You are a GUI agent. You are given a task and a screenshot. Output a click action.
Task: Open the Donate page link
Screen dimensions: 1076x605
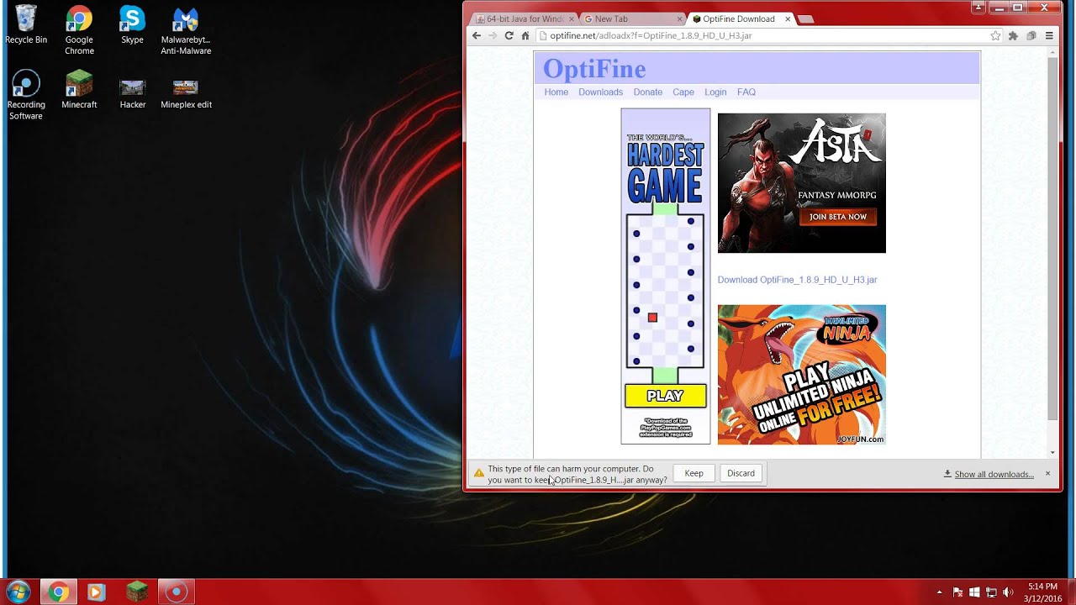(x=647, y=92)
